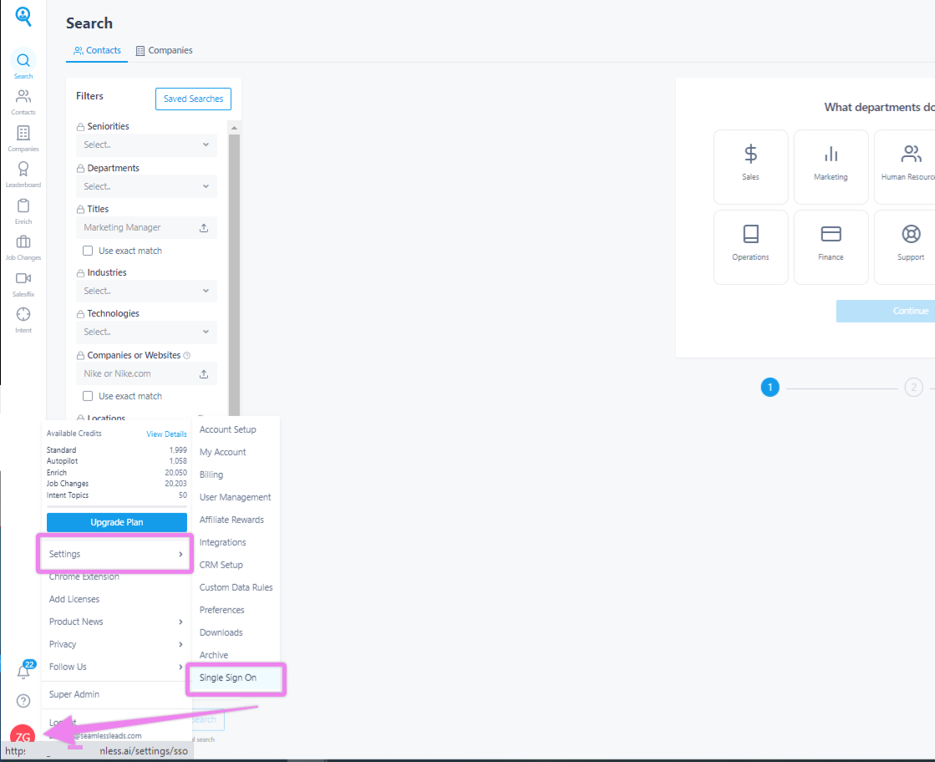Open View Details for available credits
This screenshot has height=762, width=935.
point(166,433)
